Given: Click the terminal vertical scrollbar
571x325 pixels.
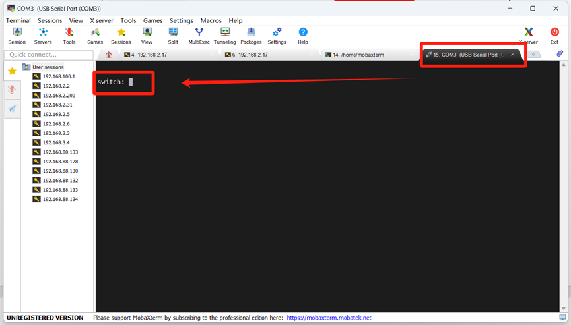Looking at the screenshot, I should coord(563,185).
